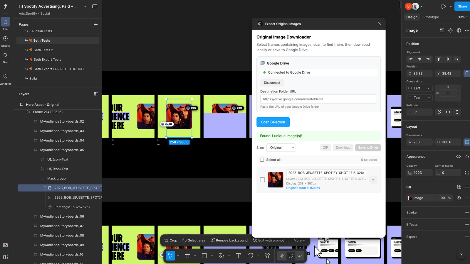Viewport: 470px width, 264px height.
Task: Open Move tool options chevron
Action: (178, 256)
